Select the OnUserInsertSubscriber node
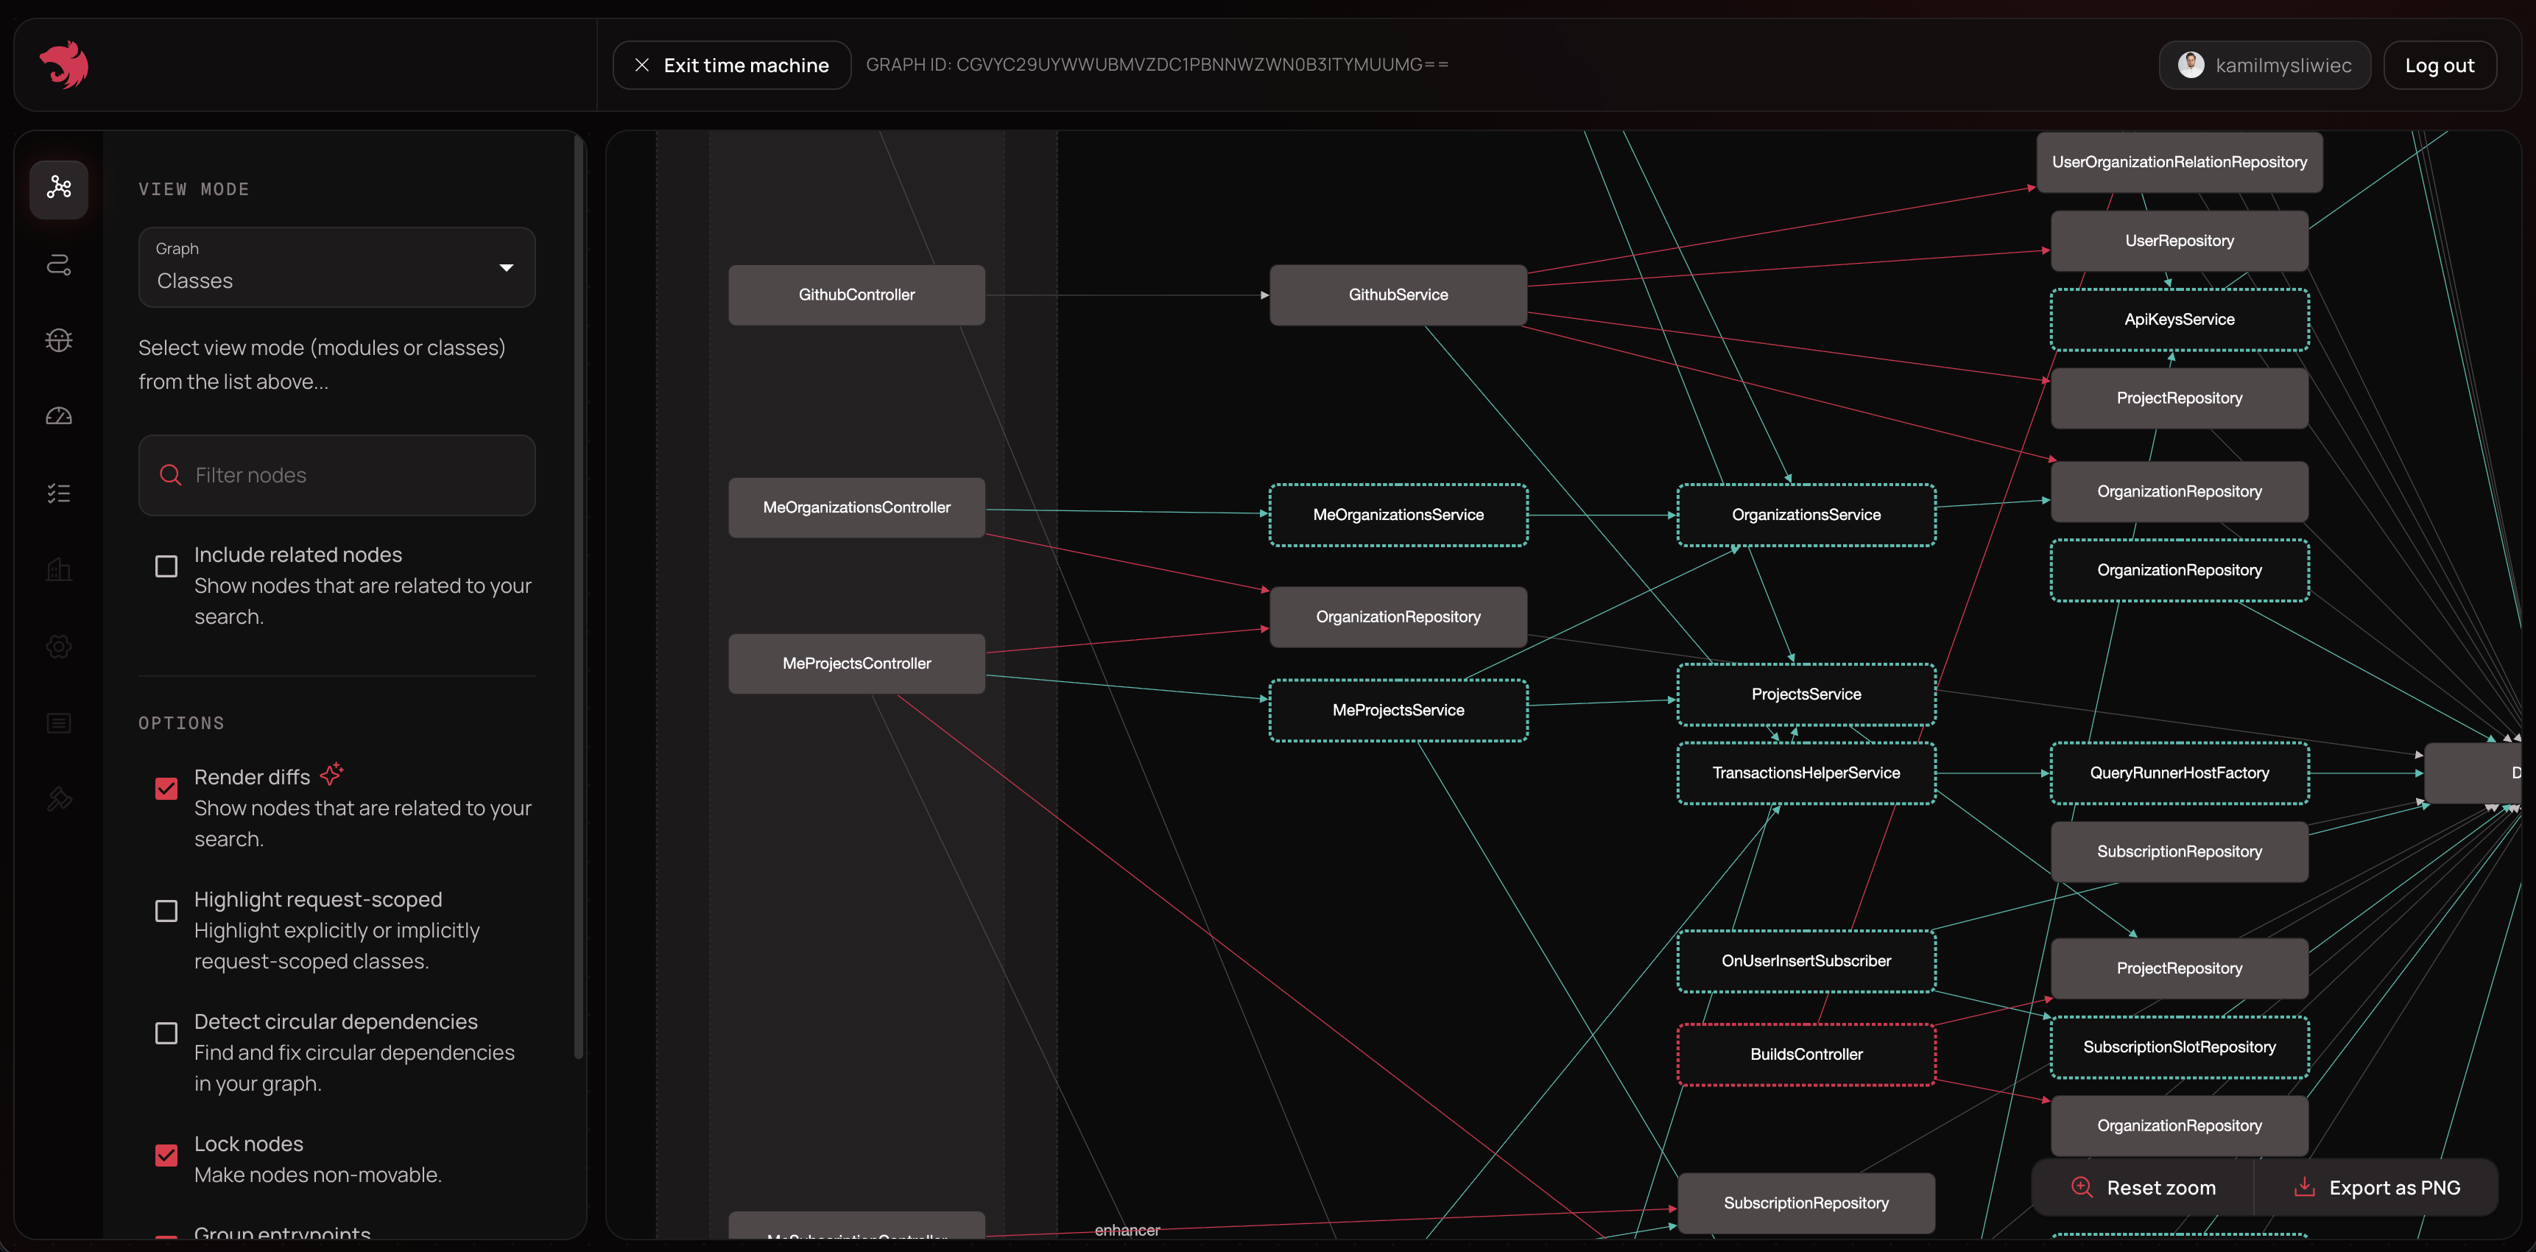The height and width of the screenshot is (1252, 2536). point(1806,960)
